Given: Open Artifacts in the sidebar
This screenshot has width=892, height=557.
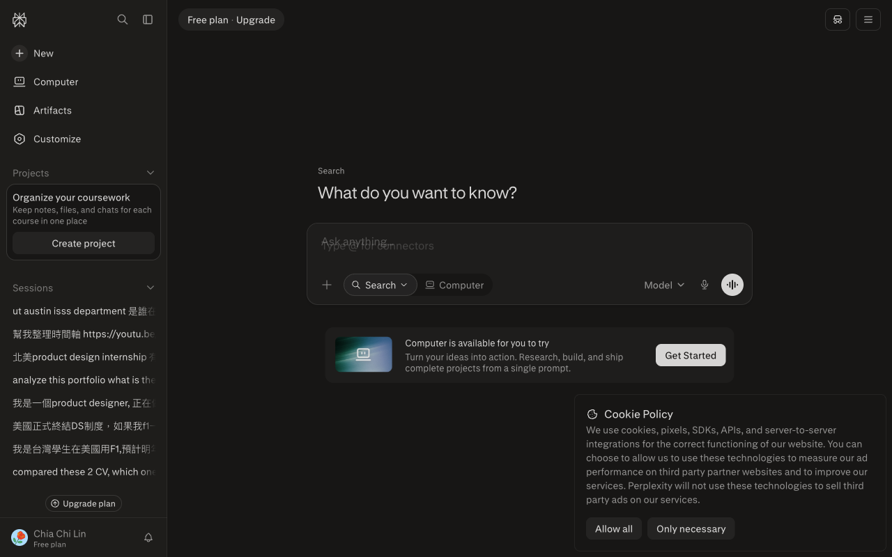Looking at the screenshot, I should tap(84, 110).
